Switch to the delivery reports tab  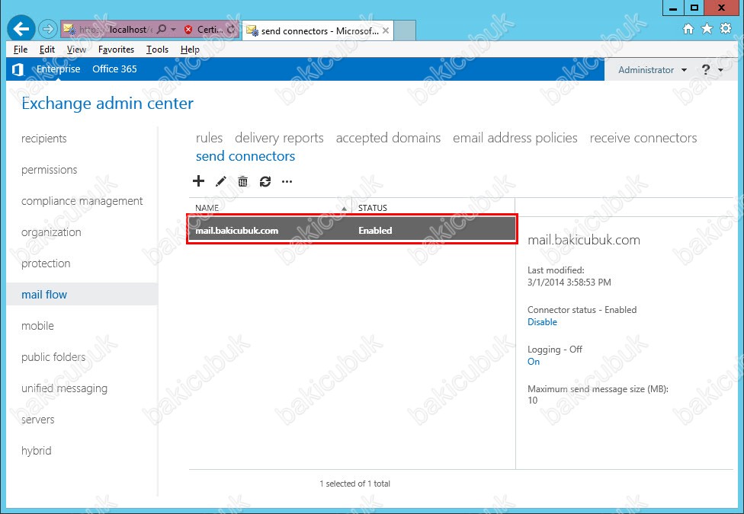[279, 138]
